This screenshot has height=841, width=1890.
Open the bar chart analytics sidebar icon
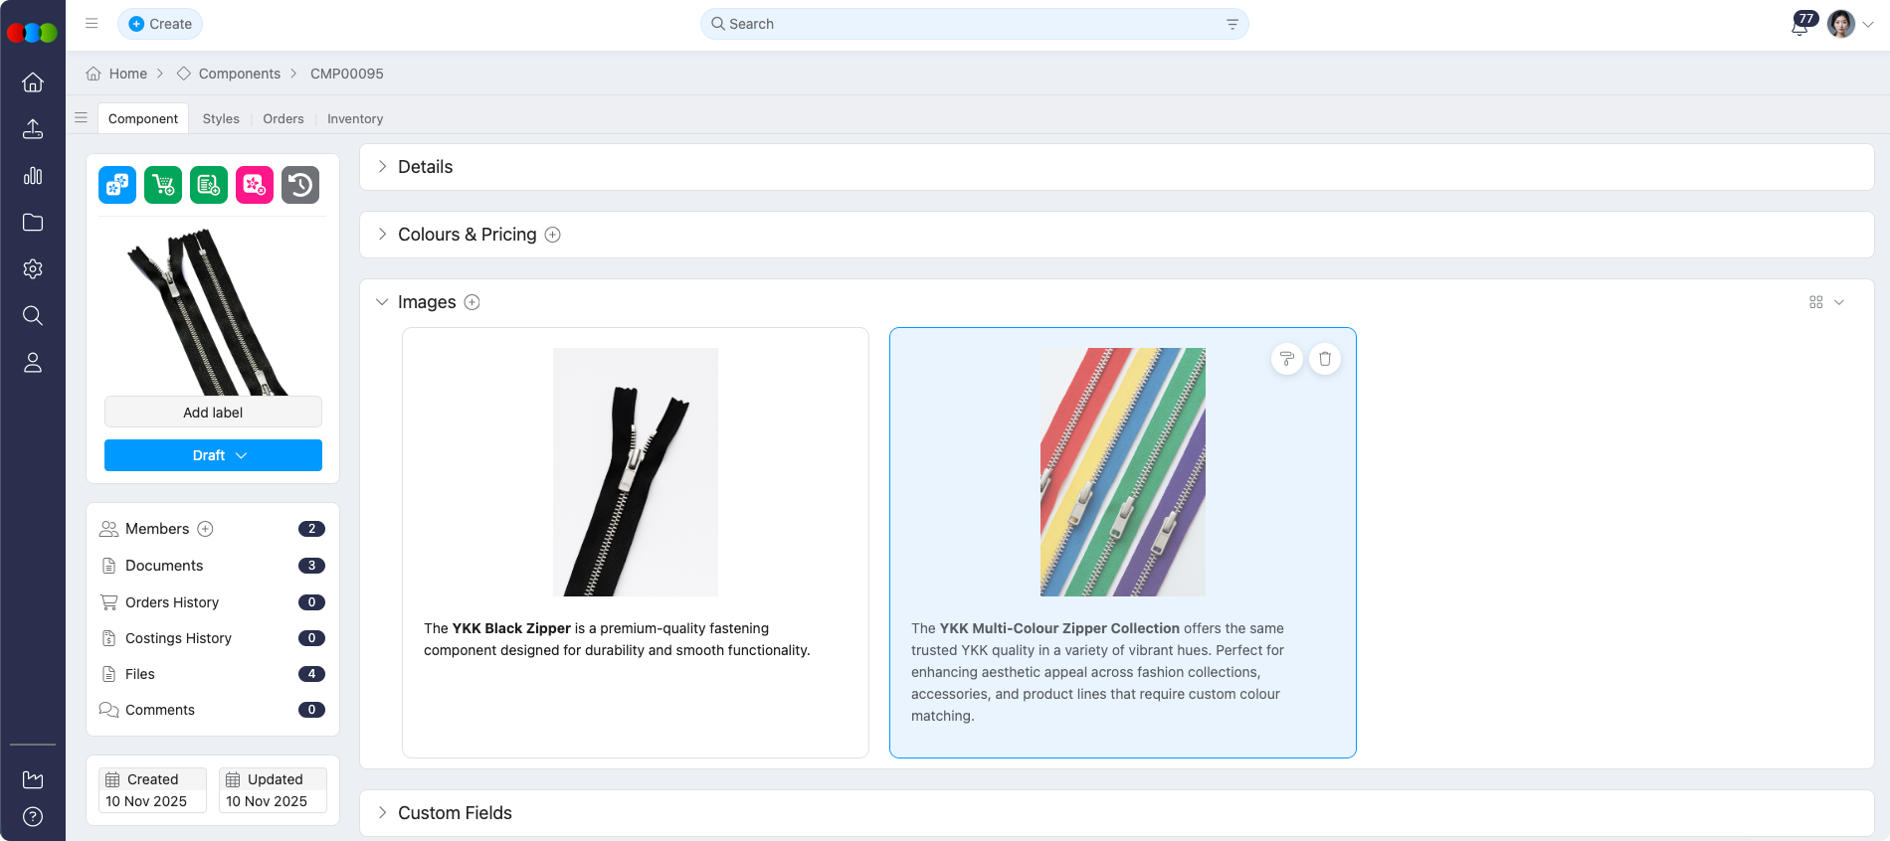coord(33,176)
